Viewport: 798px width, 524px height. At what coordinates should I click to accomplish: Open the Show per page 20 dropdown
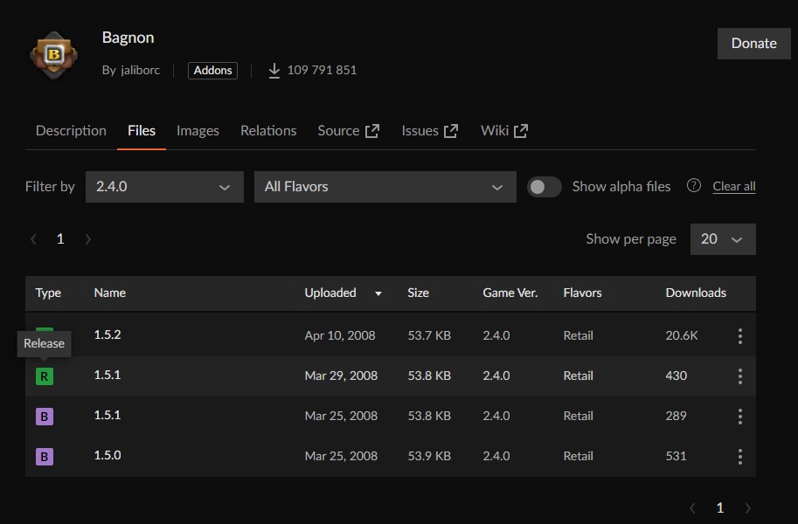(723, 239)
